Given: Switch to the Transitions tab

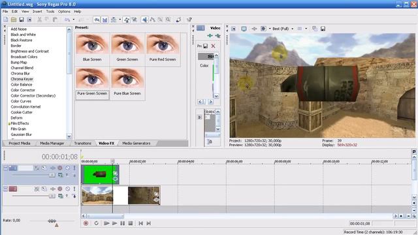Looking at the screenshot, I should 83,144.
